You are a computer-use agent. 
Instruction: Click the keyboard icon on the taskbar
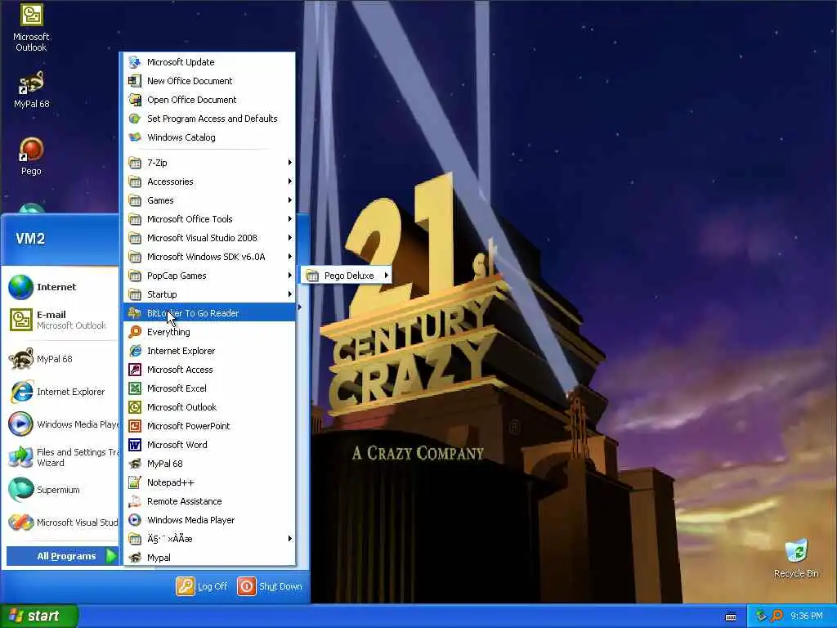click(x=731, y=617)
